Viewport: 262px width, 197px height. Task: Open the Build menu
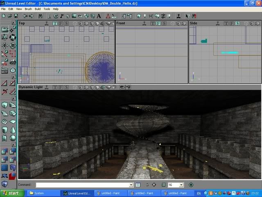click(37, 9)
